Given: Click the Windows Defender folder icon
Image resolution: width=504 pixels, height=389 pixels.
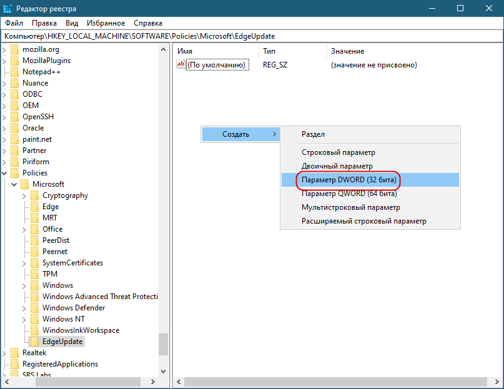Looking at the screenshot, I should [x=34, y=308].
